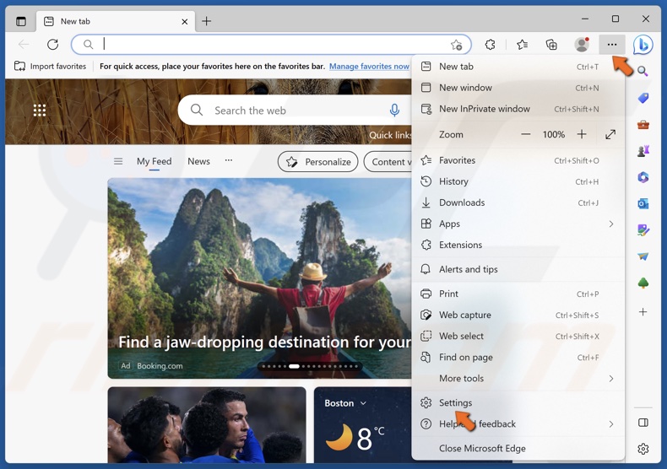Open the sidebar Image Creator icon
This screenshot has height=469, width=667.
tap(643, 230)
